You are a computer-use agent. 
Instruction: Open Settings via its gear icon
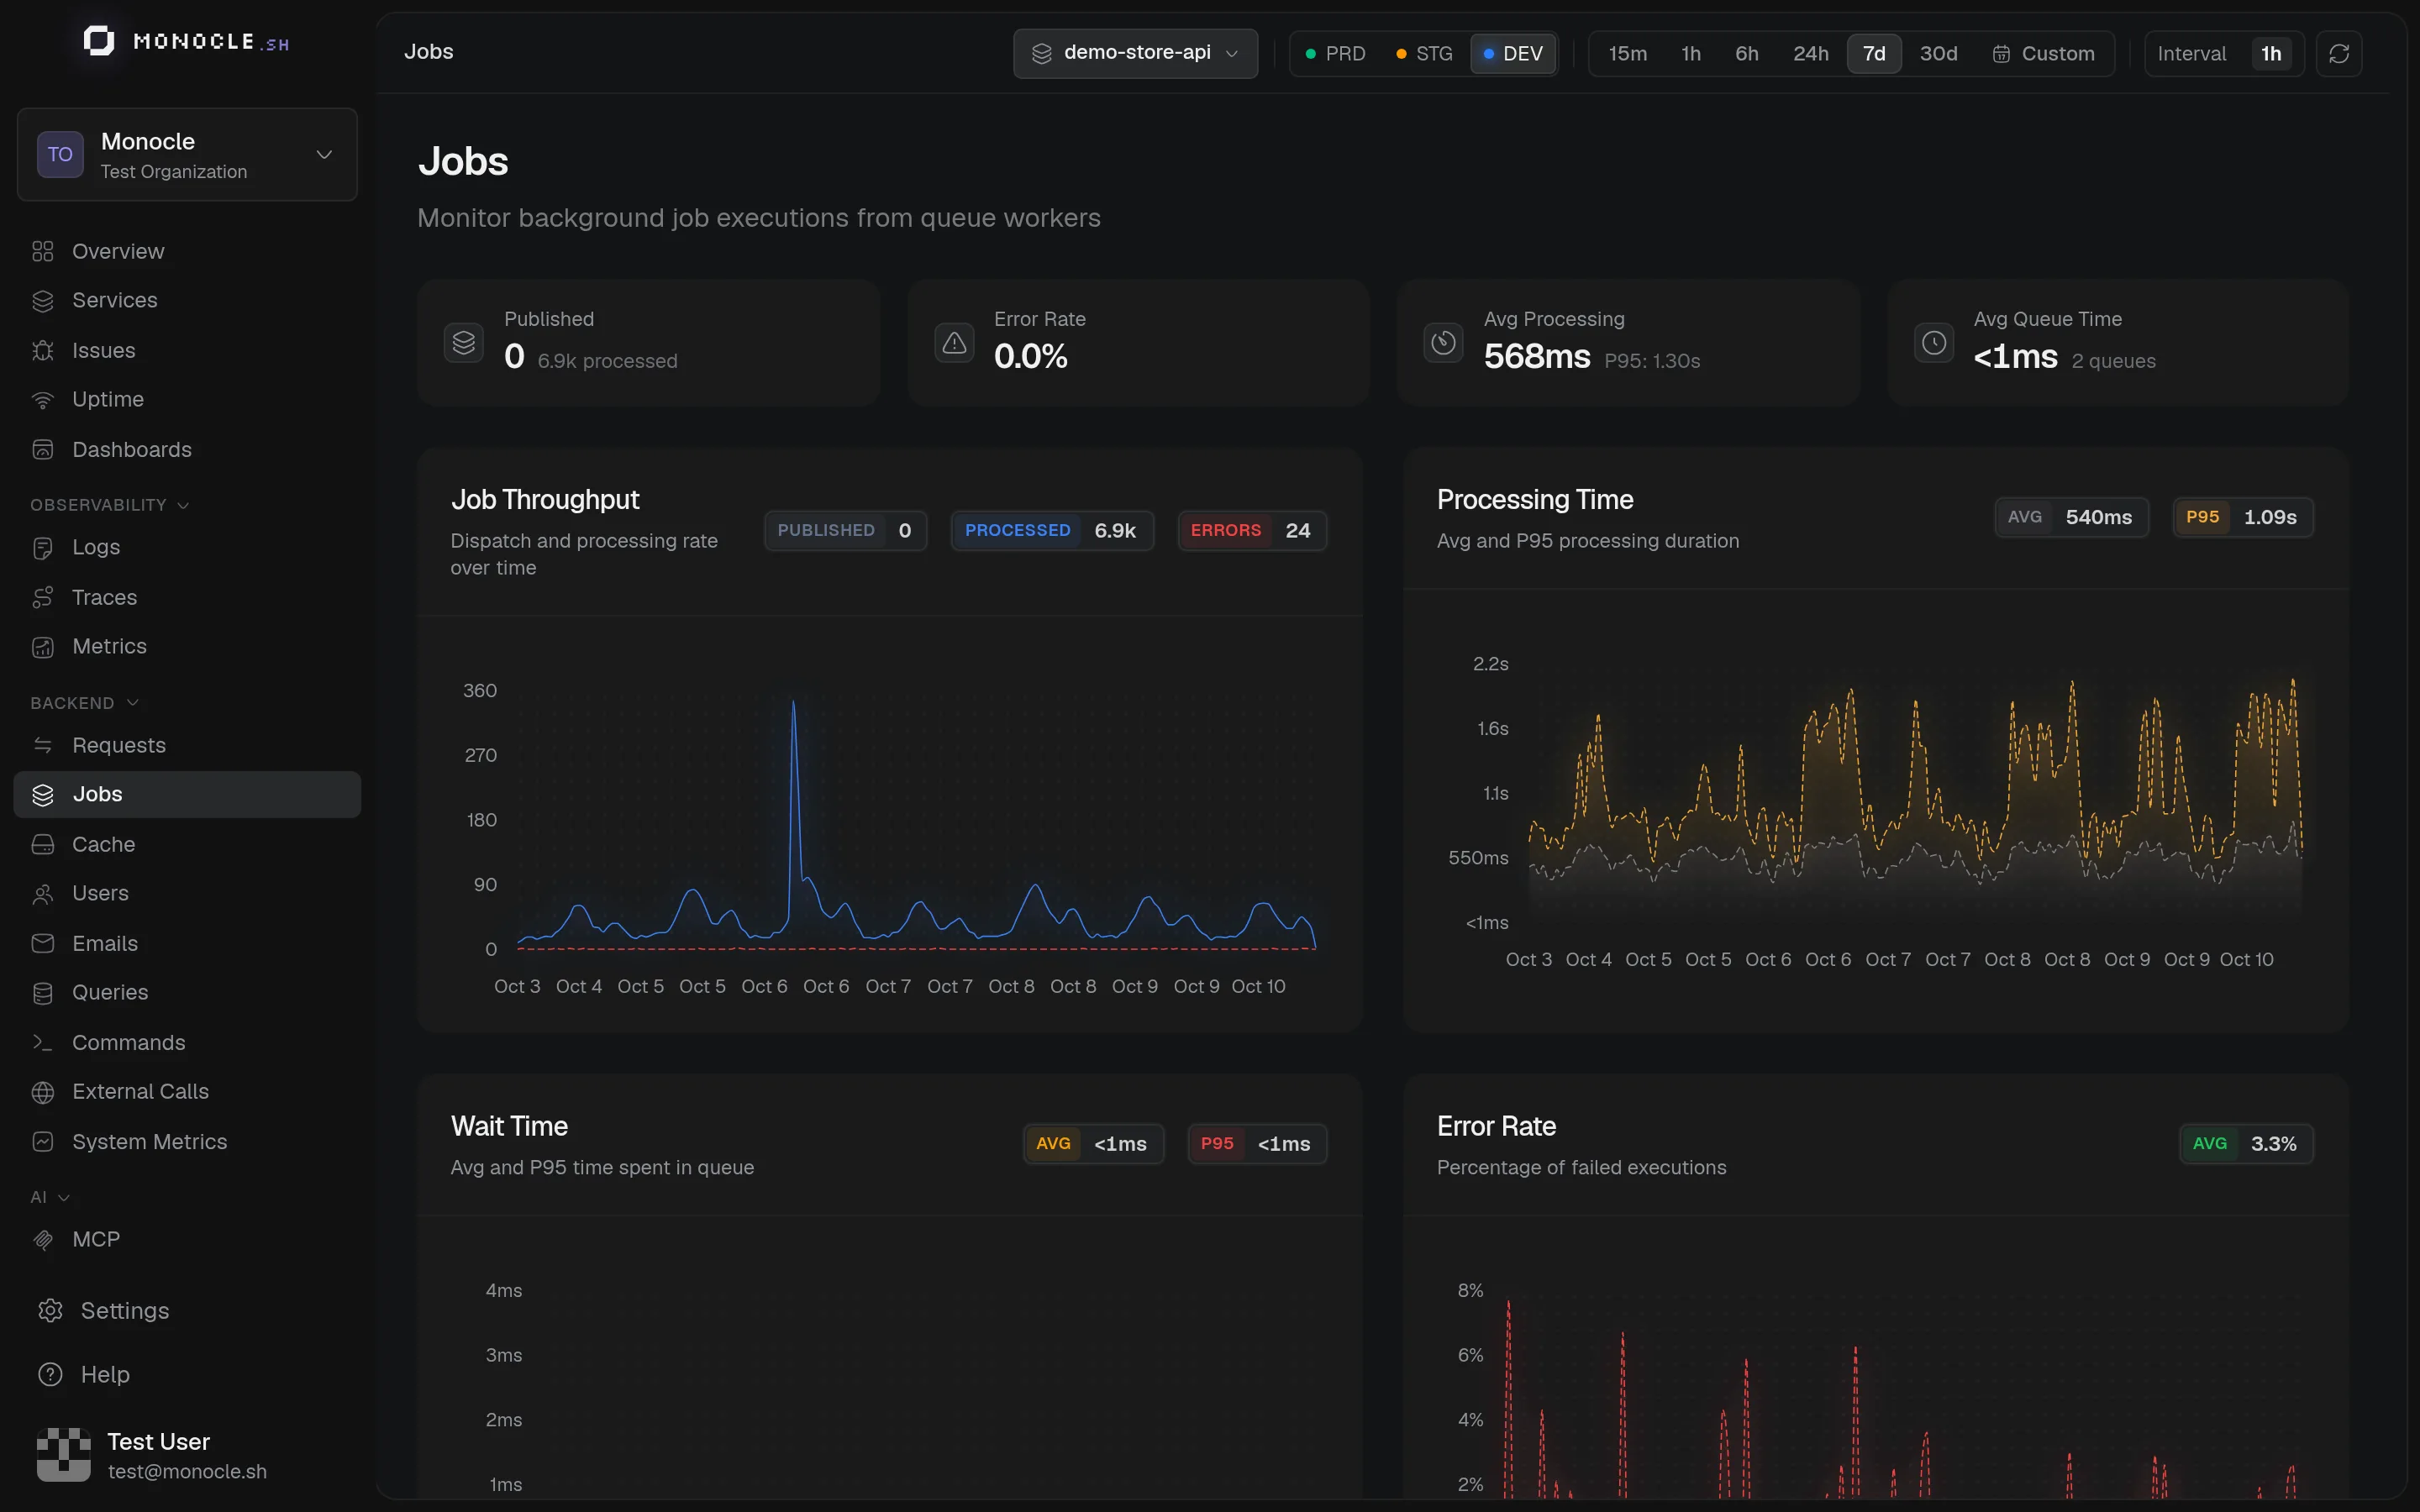point(50,1310)
